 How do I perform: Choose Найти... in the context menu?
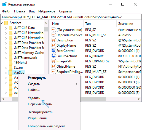point(34,90)
